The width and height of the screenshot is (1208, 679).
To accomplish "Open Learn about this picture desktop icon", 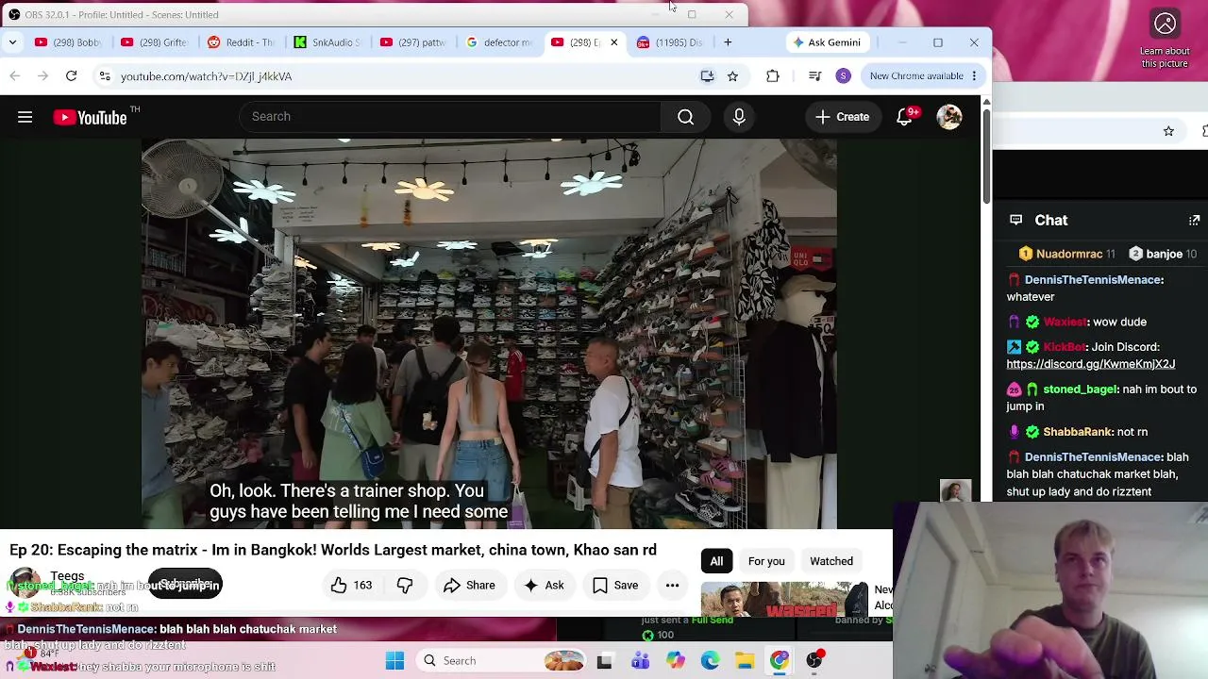I will pyautogui.click(x=1165, y=38).
